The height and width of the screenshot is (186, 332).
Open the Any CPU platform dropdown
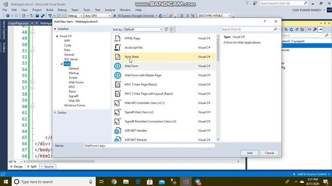tap(98, 16)
